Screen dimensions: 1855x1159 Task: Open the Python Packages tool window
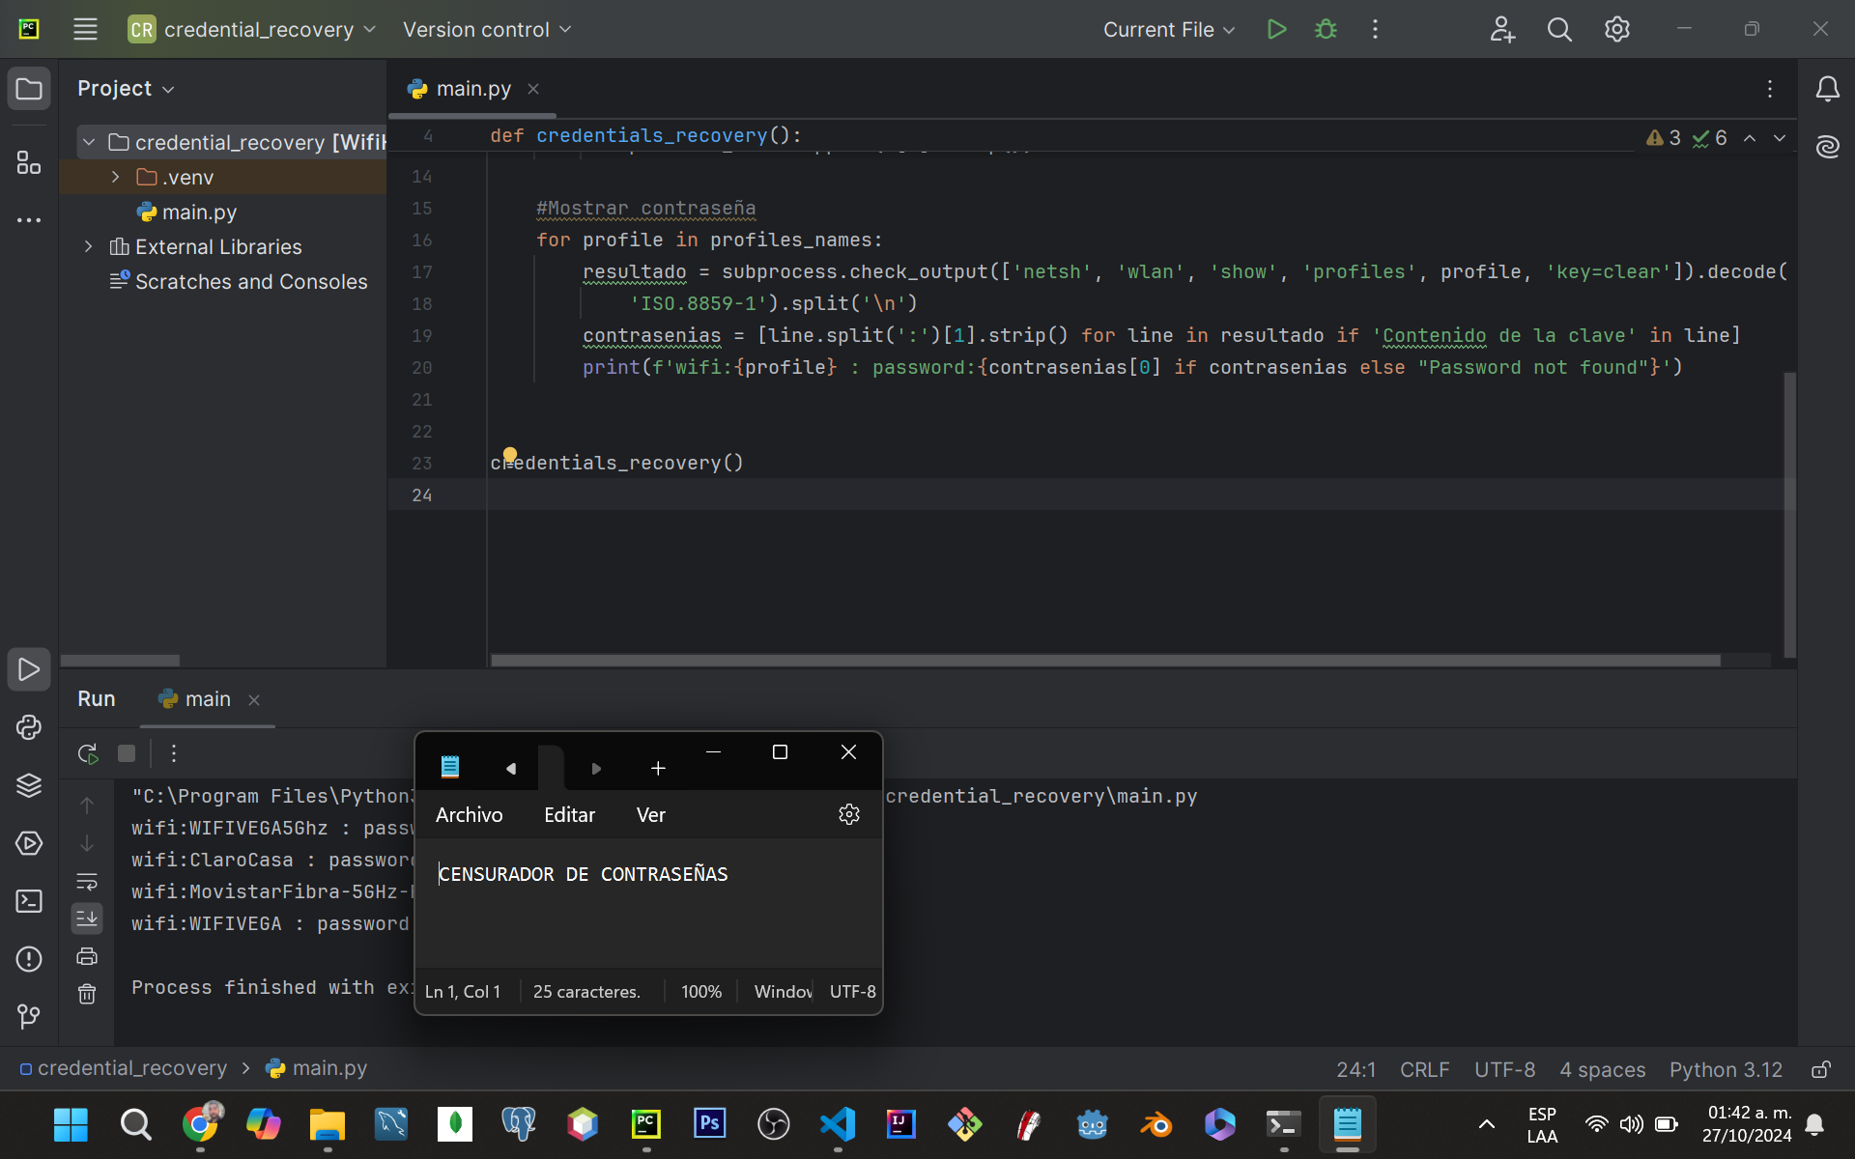pos(29,785)
